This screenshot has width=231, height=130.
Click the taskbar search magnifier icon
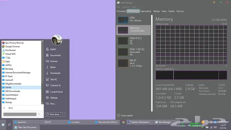pyautogui.click(x=9, y=124)
